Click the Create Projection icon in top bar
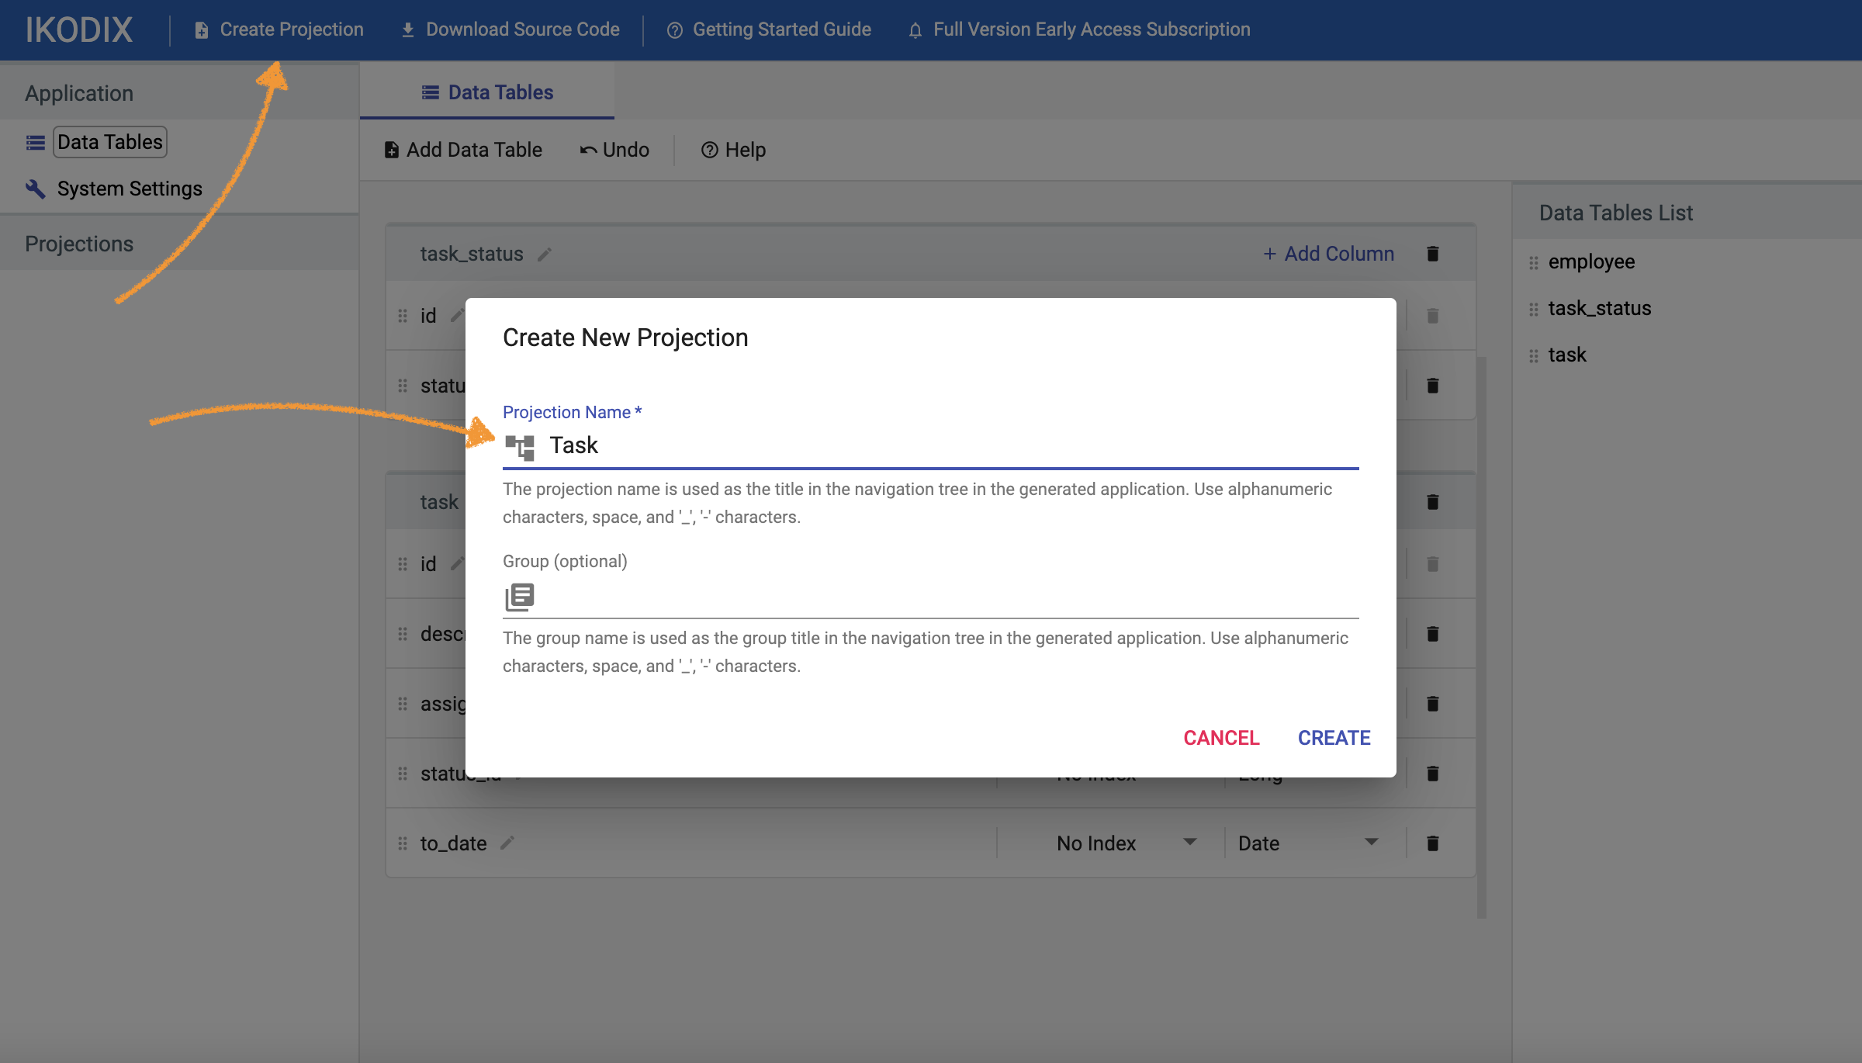Viewport: 1862px width, 1063px height. (201, 29)
